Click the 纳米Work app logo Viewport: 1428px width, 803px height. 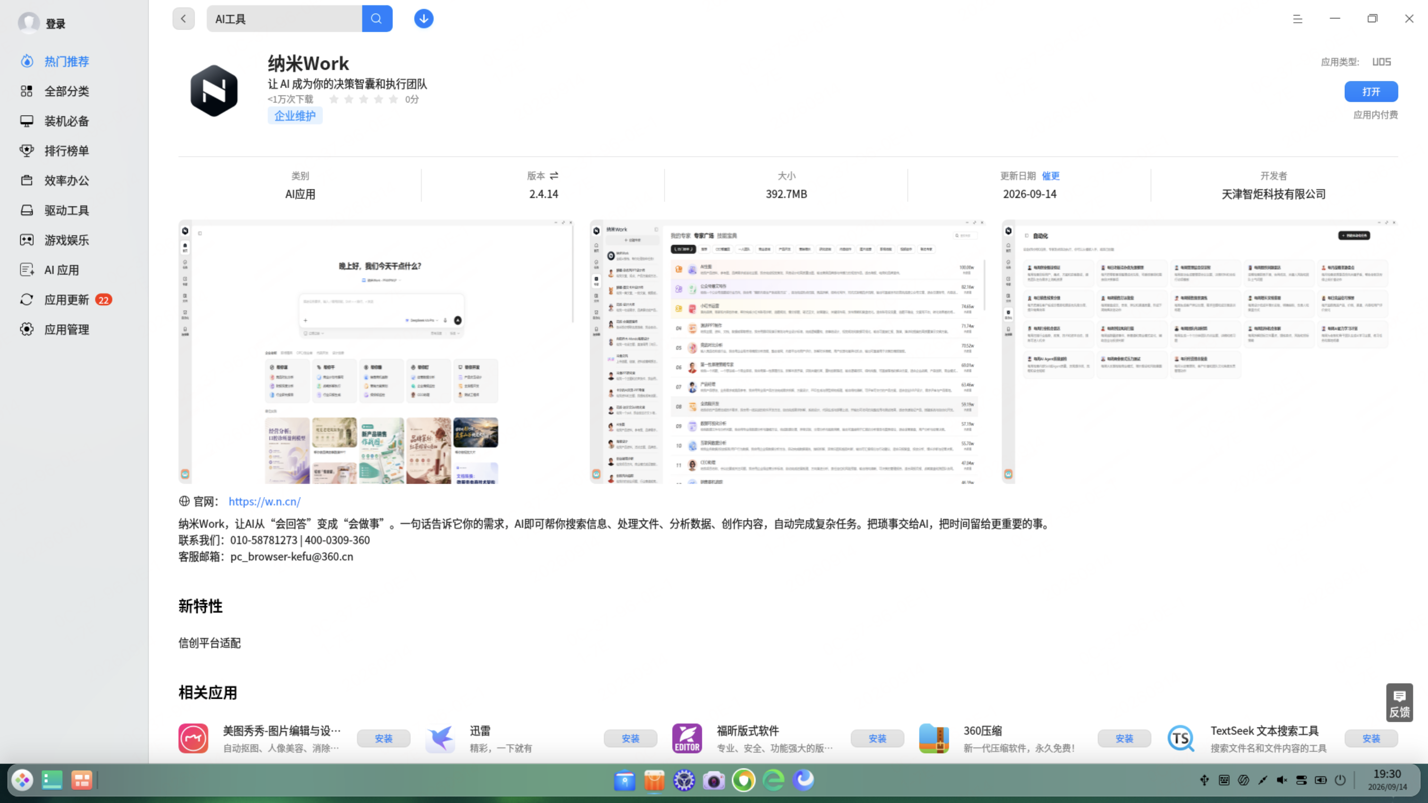pos(214,91)
